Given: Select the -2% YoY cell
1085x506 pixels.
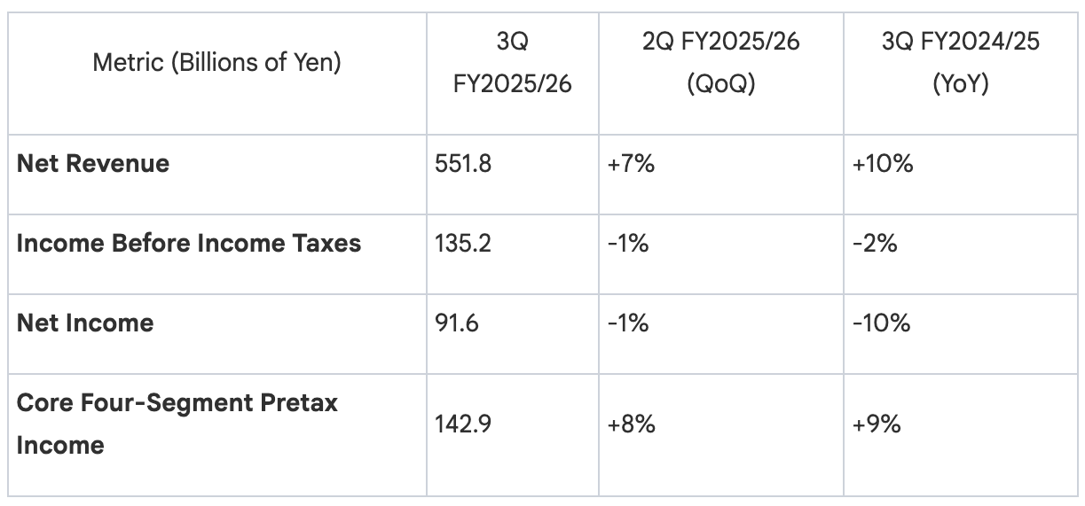Looking at the screenshot, I should 875,244.
